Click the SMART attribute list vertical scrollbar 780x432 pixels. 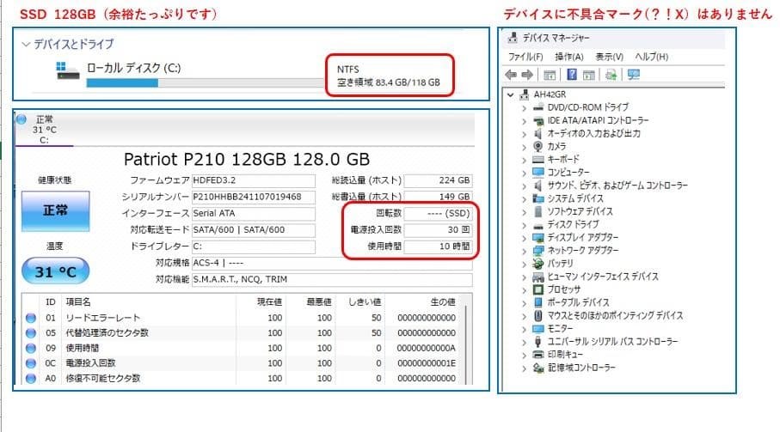click(466, 345)
